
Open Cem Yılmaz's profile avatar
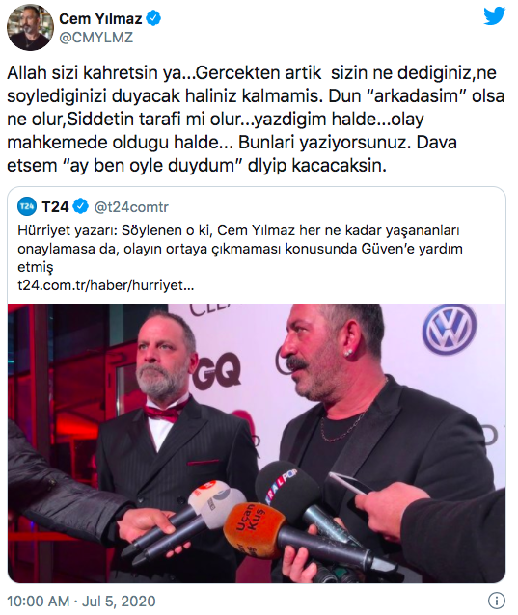coord(30,27)
